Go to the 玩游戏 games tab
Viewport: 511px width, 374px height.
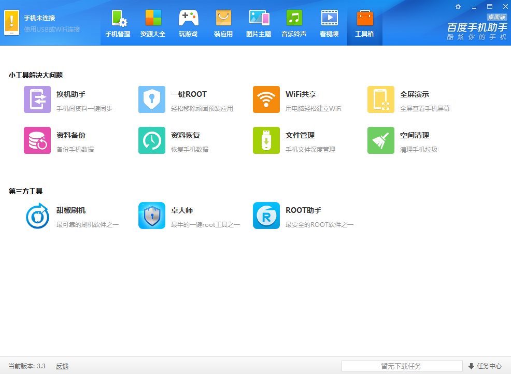coord(188,23)
